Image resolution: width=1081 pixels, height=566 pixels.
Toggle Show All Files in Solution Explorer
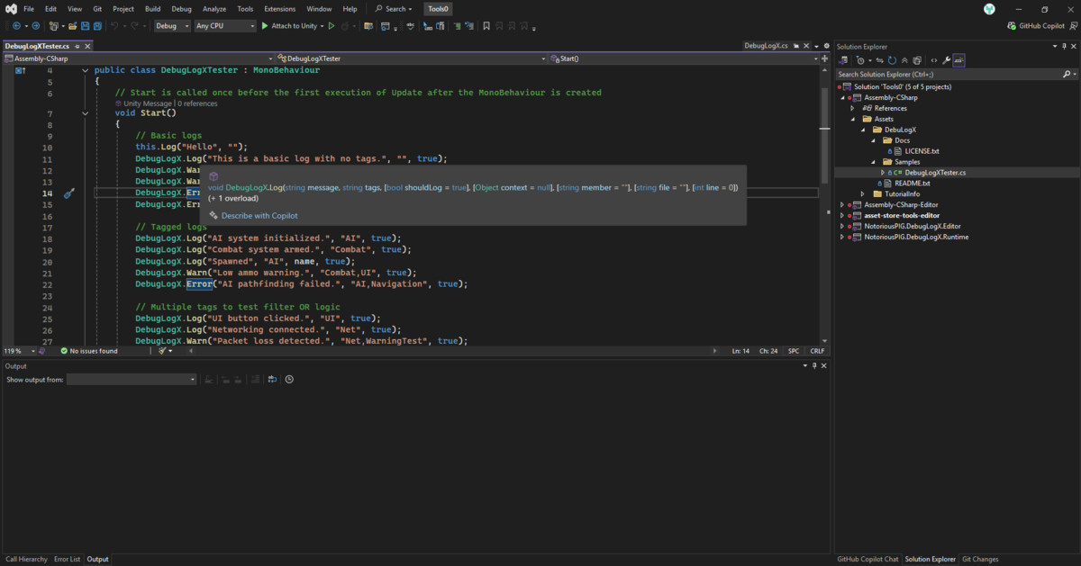917,60
